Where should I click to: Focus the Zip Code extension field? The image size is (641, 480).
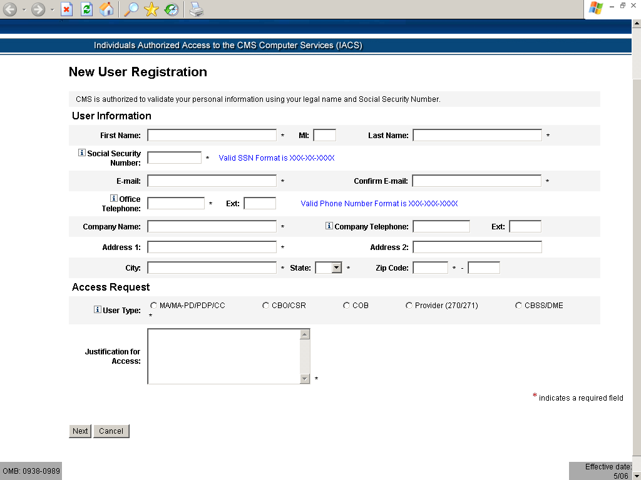point(484,267)
